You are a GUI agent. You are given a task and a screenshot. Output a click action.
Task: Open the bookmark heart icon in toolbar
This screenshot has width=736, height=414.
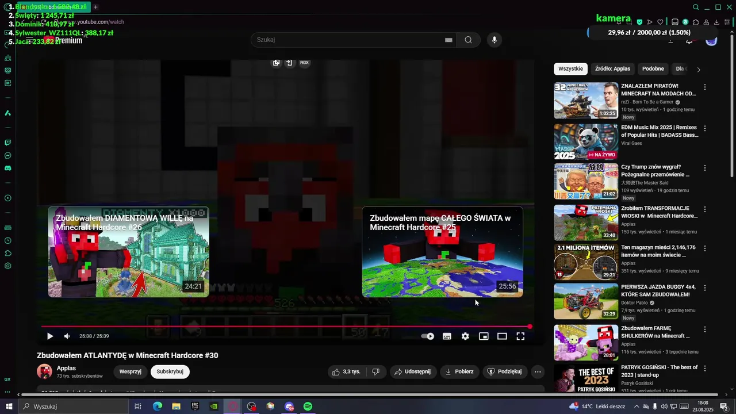[x=661, y=22]
